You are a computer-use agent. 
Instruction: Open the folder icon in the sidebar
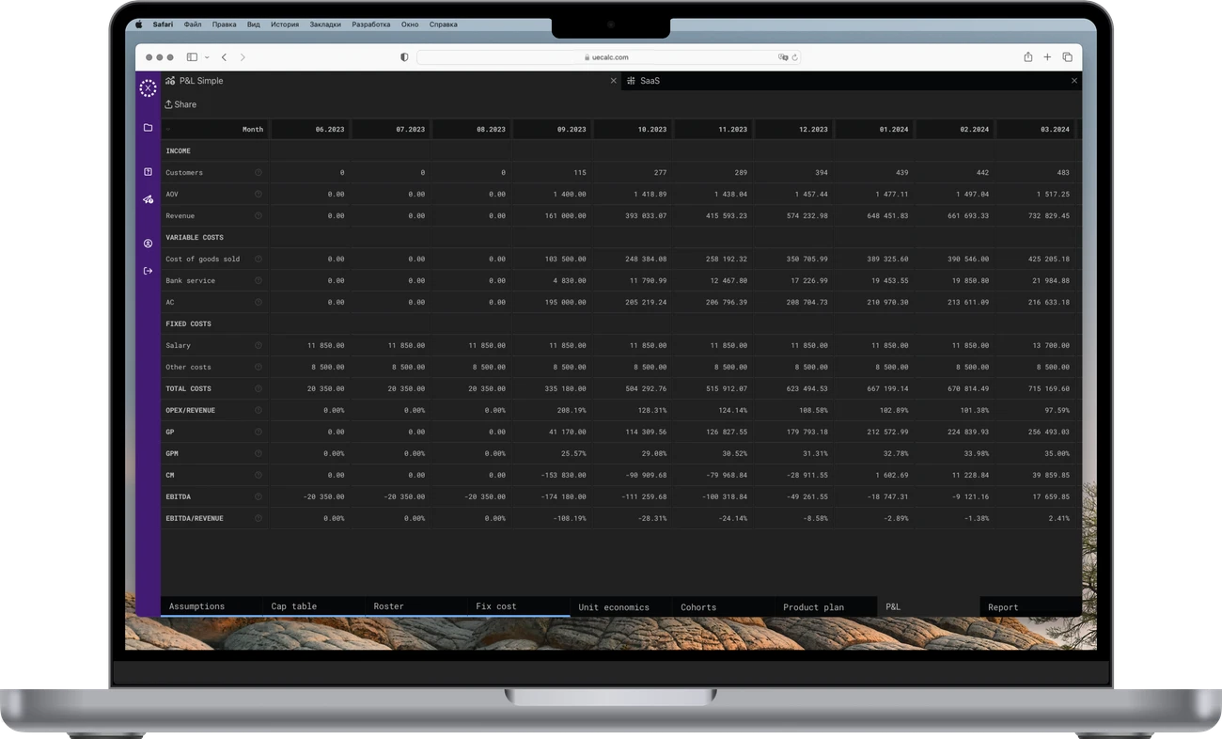tap(148, 127)
